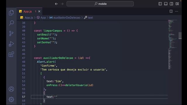Go back with the left arrow
The height and width of the screenshot is (105, 187).
(x=56, y=4)
